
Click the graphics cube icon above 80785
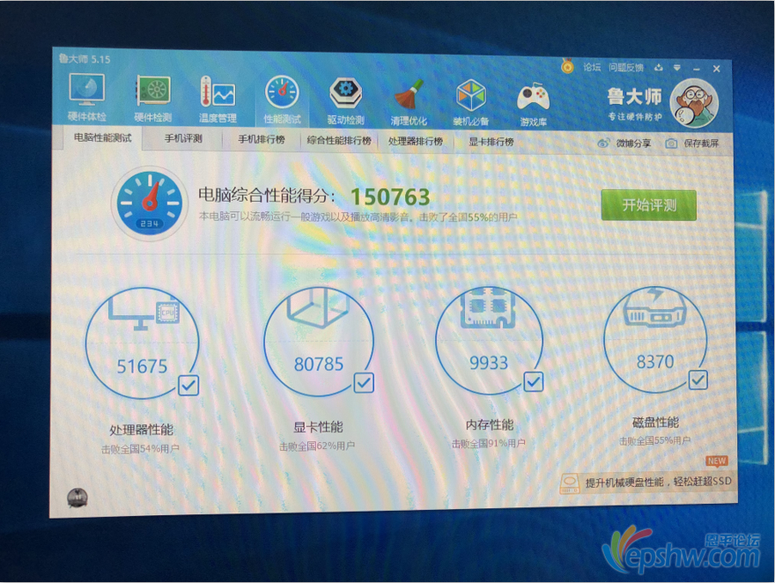318,306
